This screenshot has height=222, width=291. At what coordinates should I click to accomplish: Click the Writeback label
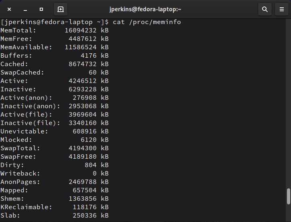point(20,174)
